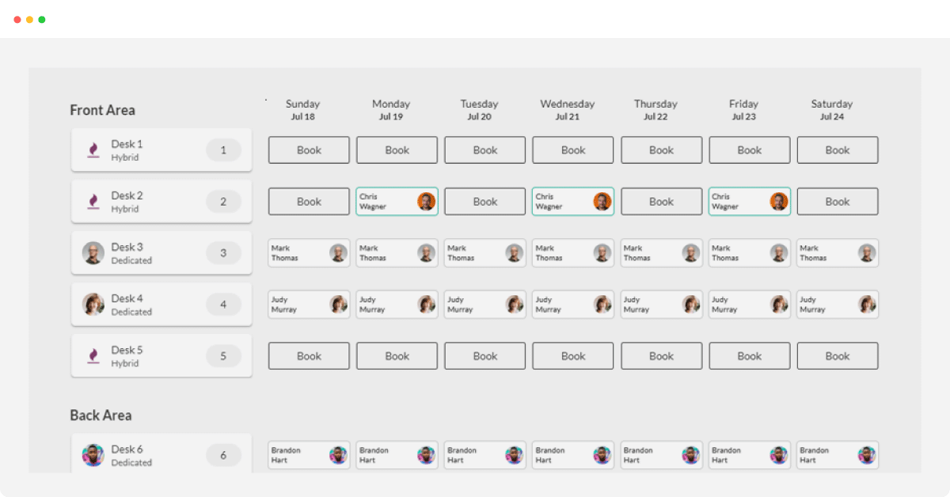Image resolution: width=950 pixels, height=497 pixels.
Task: Click the Desk 1 hybrid flame icon
Action: tap(93, 150)
